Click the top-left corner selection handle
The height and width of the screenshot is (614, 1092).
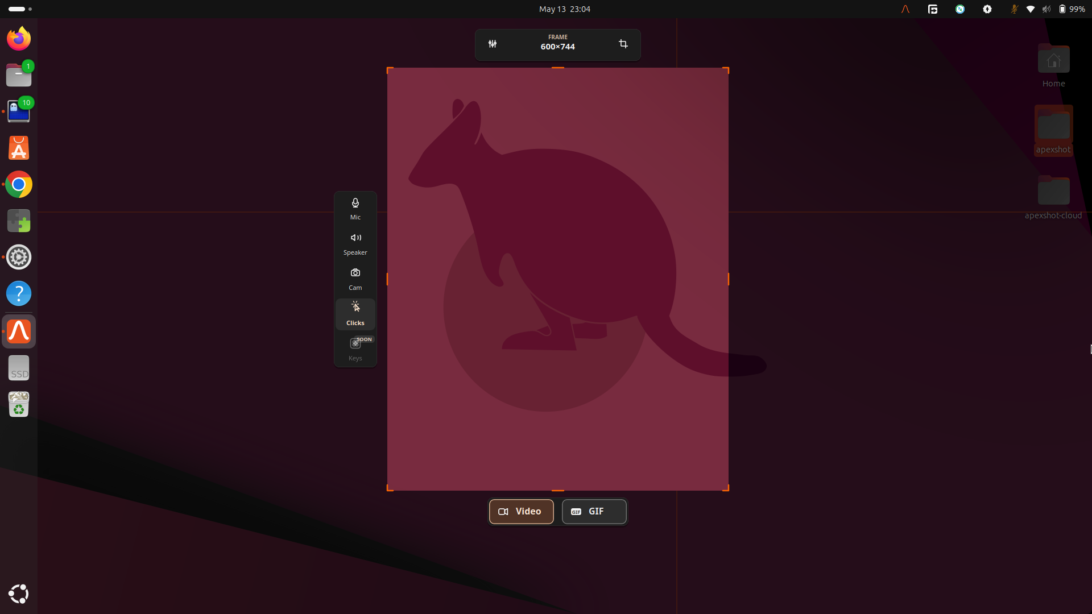[x=390, y=70]
